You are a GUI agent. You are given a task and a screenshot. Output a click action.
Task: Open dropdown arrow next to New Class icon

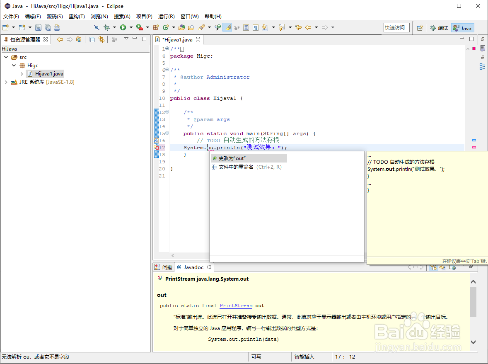(174, 27)
